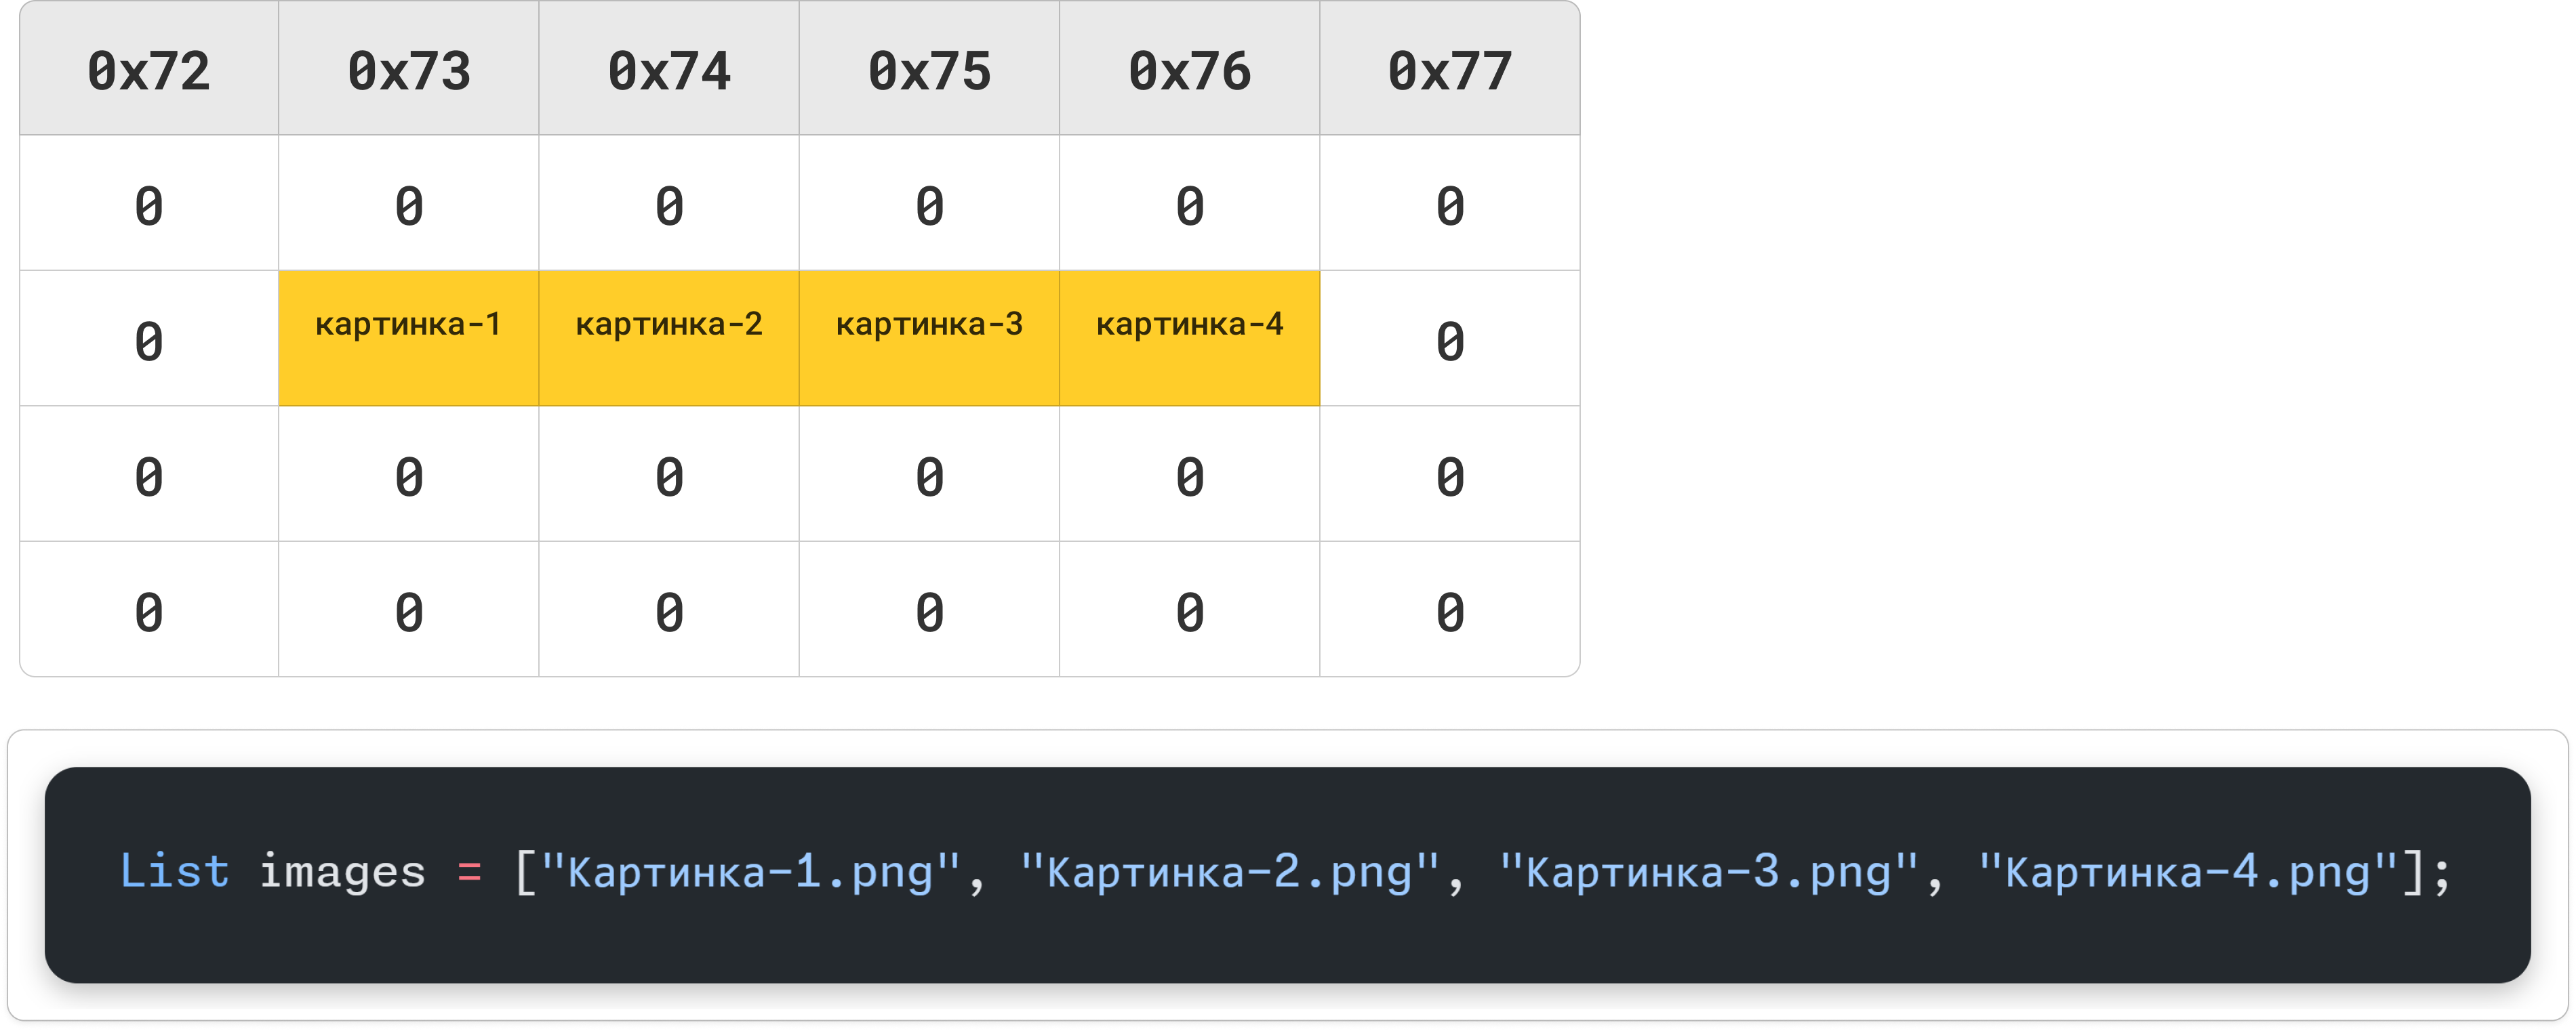
Task: Select the 0x75 header cell
Action: [929, 70]
